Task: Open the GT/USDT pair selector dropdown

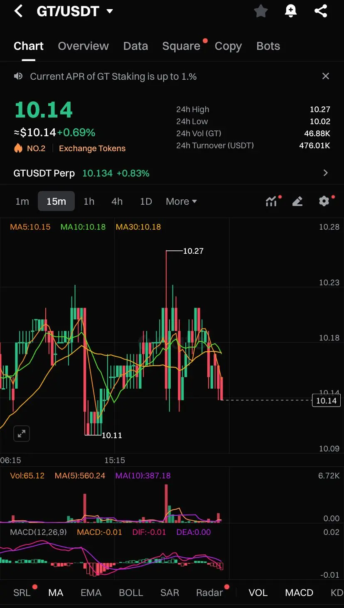Action: pos(110,11)
